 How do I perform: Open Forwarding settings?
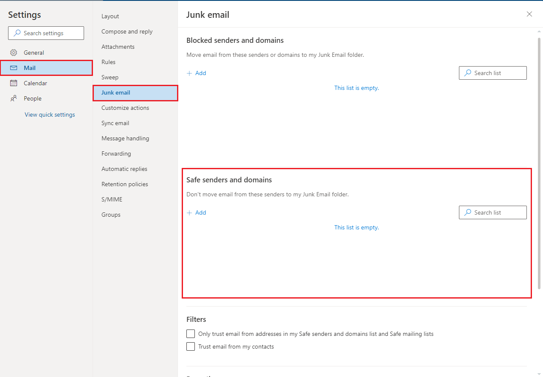[x=135, y=154]
